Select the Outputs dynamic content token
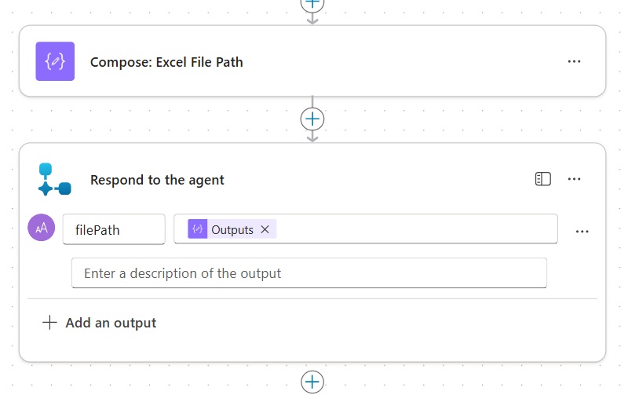The image size is (628, 395). point(232,229)
